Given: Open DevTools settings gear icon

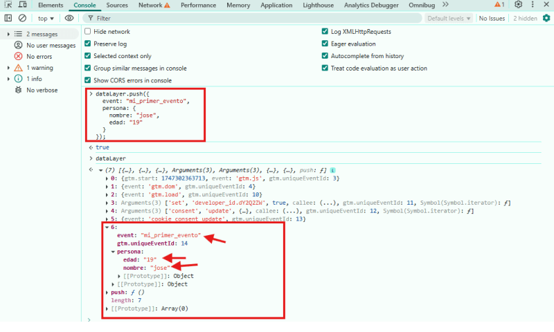Looking at the screenshot, I should (518, 5).
